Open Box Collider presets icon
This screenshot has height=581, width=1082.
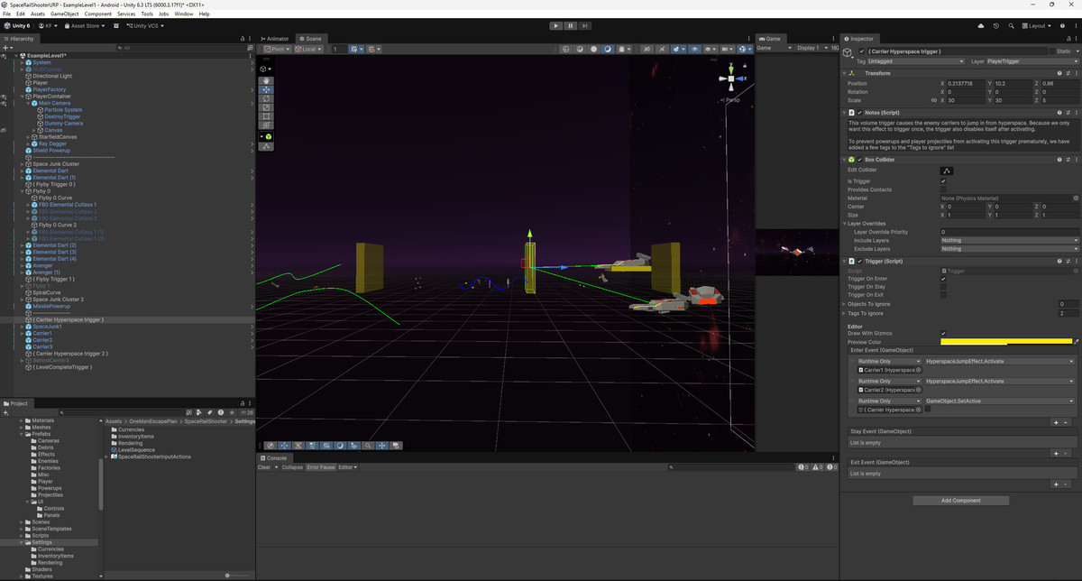pyautogui.click(x=1068, y=160)
